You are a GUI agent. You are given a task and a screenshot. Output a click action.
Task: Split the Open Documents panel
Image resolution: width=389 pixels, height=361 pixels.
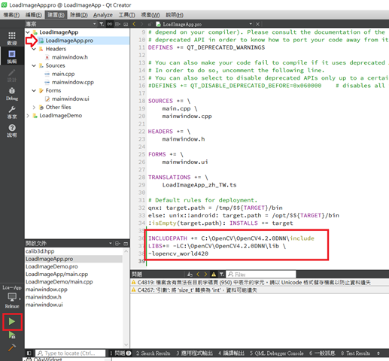tap(117, 244)
